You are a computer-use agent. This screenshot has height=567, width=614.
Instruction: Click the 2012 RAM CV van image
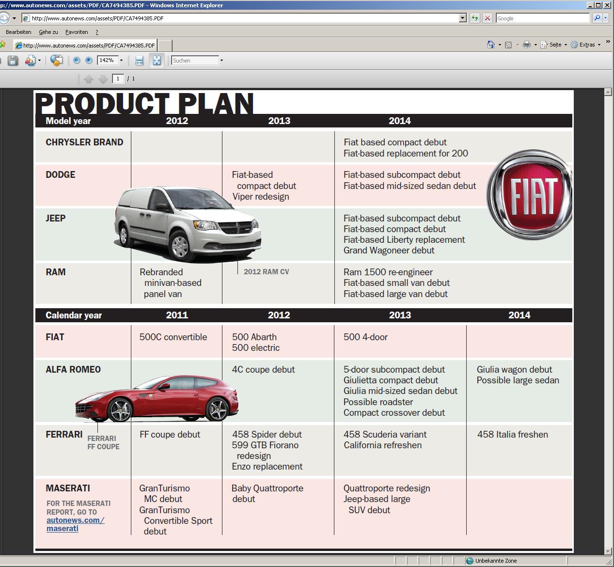tap(188, 224)
